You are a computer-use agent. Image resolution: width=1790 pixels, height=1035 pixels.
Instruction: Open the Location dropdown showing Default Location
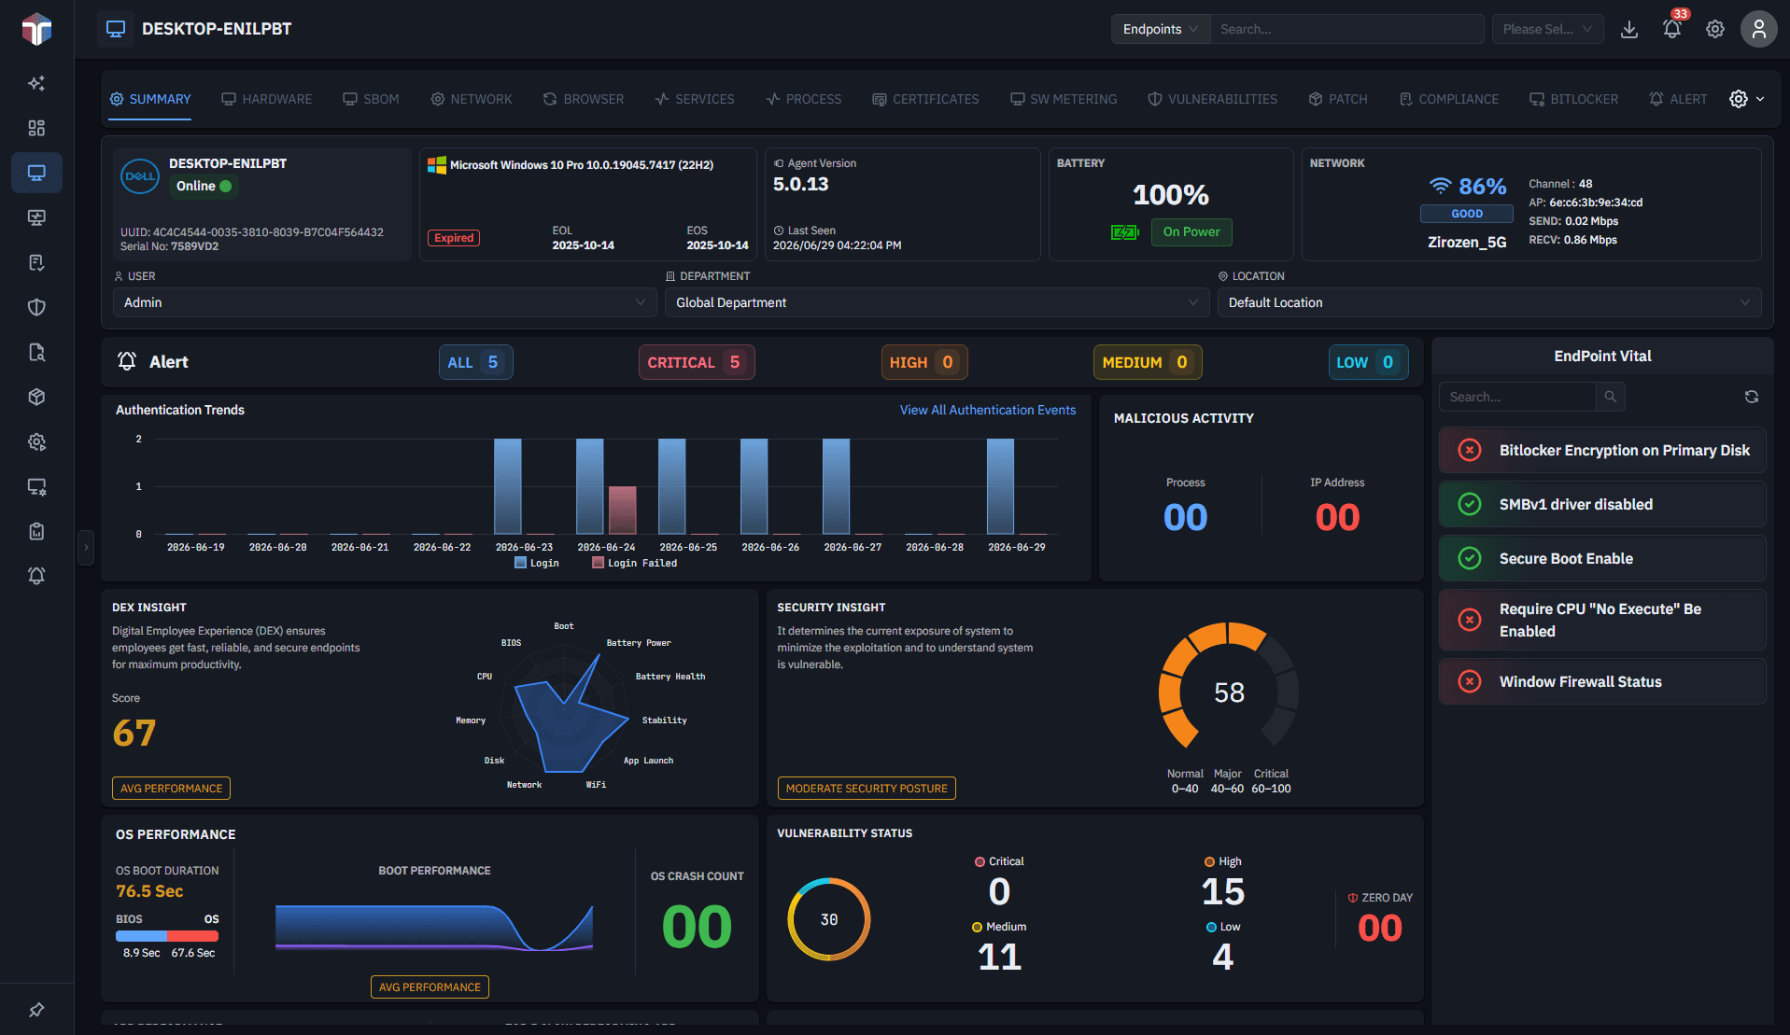(1489, 302)
